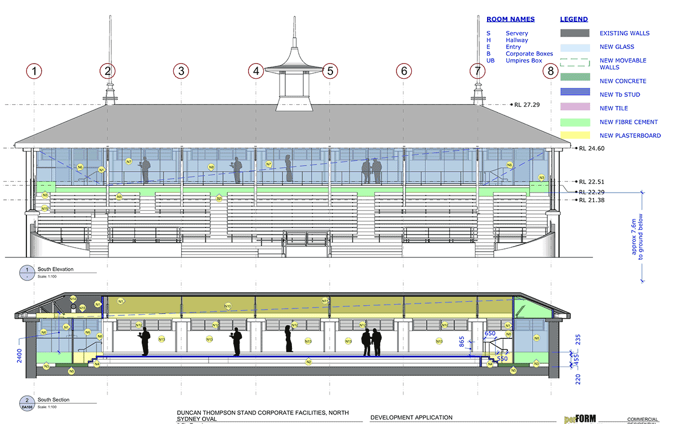Screen dimensions: 675x424
Task: Click the South Section DA100 view marker
Action: coord(26,403)
